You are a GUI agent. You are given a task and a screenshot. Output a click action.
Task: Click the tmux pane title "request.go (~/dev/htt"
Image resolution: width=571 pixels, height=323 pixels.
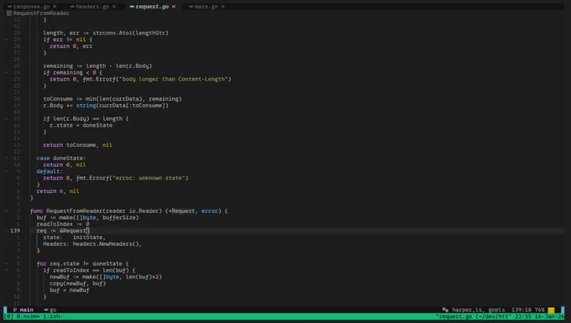474,316
